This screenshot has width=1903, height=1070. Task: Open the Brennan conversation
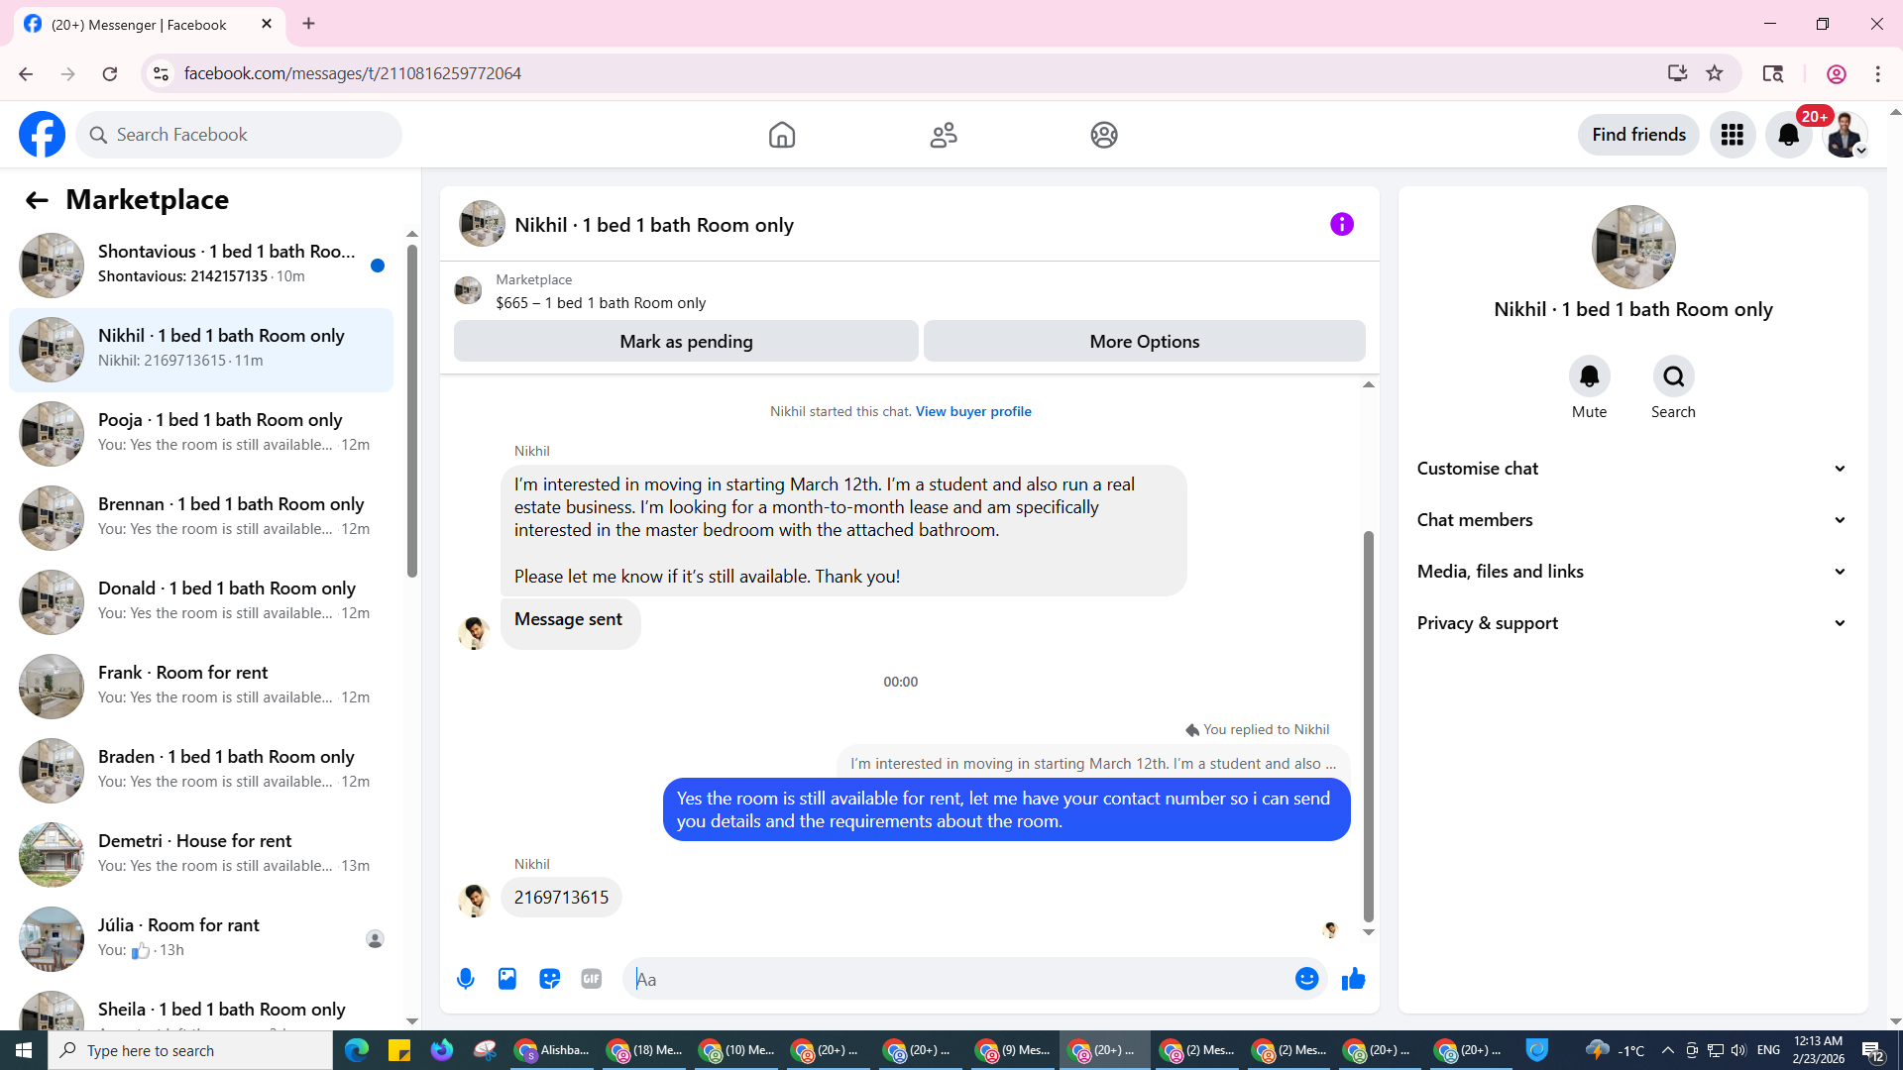pos(201,518)
